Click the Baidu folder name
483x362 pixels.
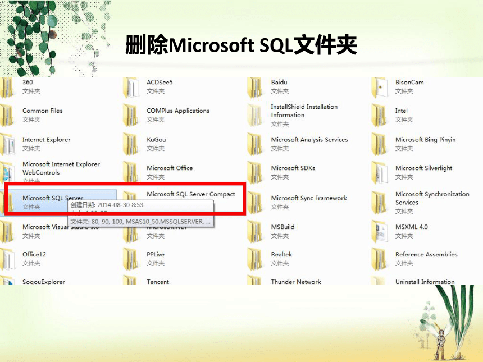coord(279,82)
